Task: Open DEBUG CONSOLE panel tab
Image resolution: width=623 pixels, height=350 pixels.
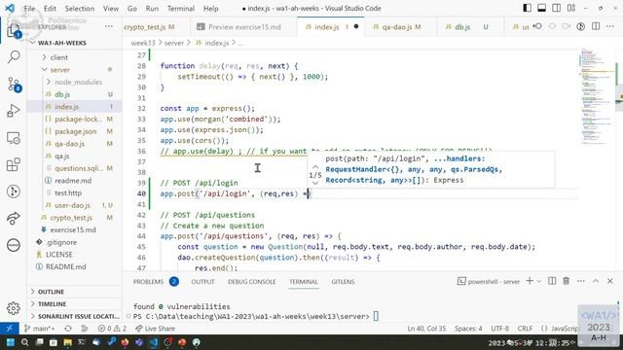Action: (x=251, y=281)
